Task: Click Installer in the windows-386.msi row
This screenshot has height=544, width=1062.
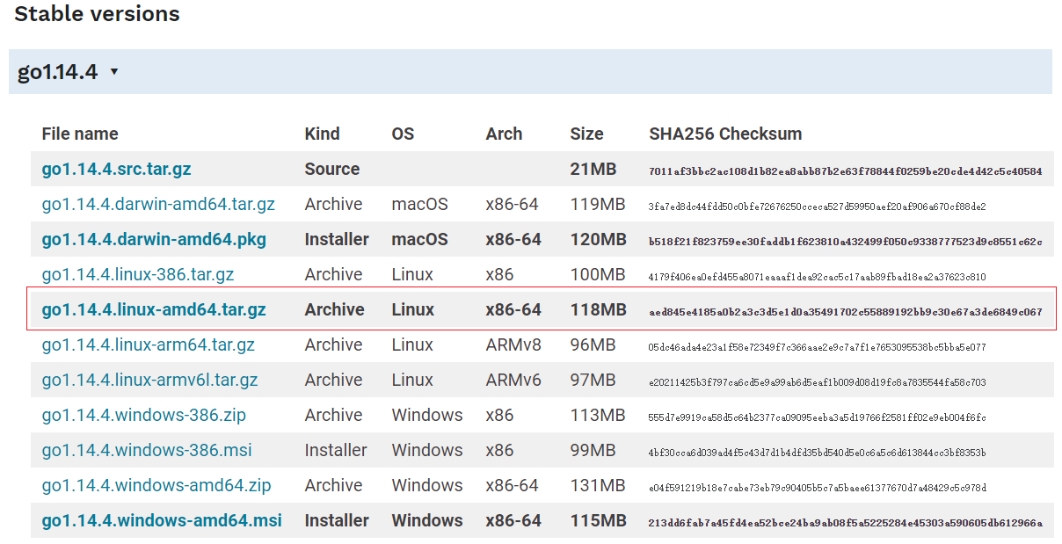Action: pyautogui.click(x=336, y=450)
